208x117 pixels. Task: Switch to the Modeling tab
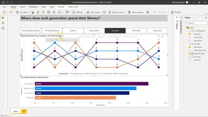pyautogui.click(x=33, y=7)
